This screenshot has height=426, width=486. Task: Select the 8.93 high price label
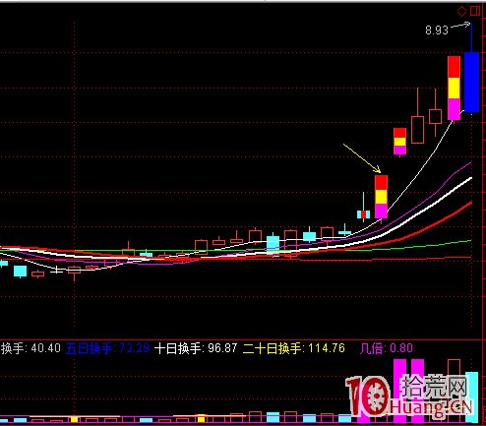point(437,30)
